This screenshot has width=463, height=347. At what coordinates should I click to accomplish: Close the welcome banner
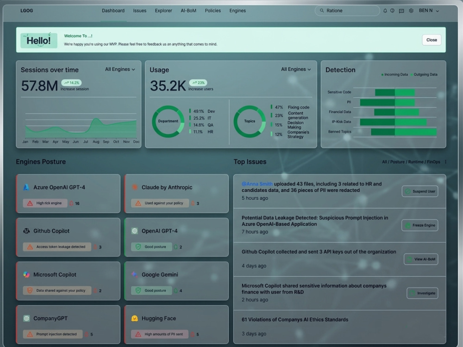tap(432, 40)
